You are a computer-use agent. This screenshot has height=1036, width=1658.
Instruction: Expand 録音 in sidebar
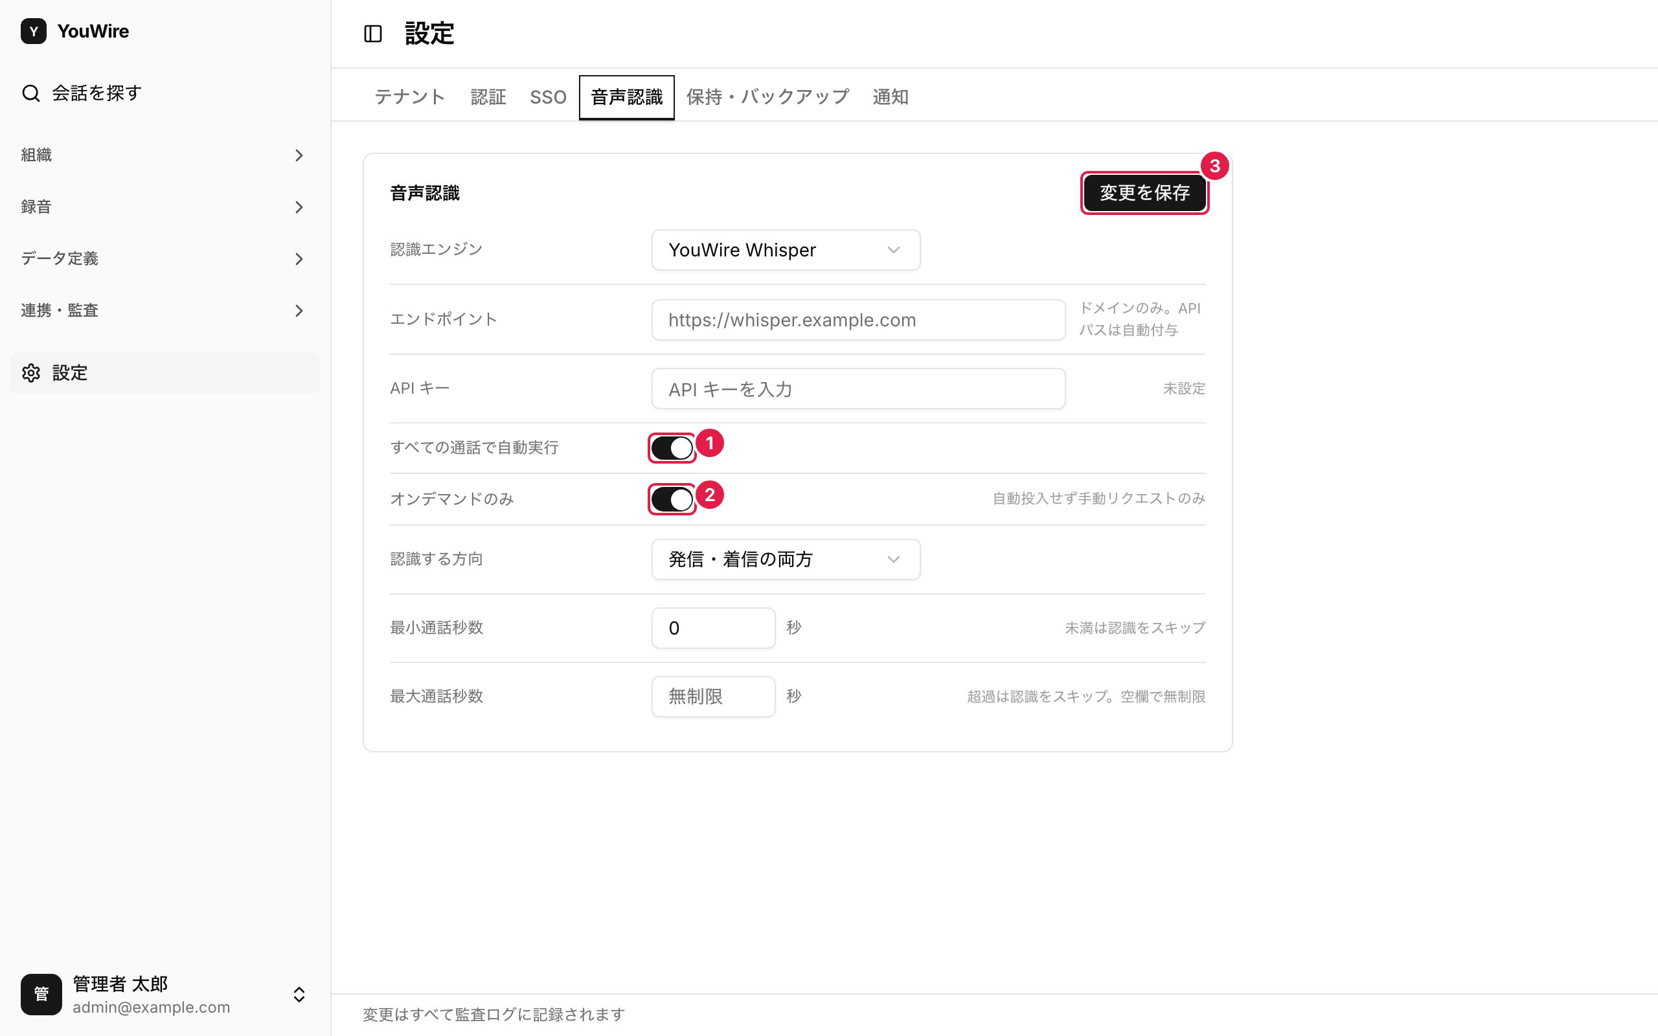[x=165, y=207]
